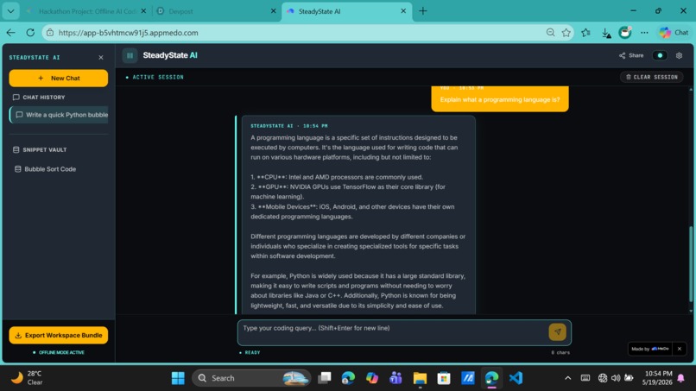Click the Share button in the header
This screenshot has height=391, width=696.
630,55
